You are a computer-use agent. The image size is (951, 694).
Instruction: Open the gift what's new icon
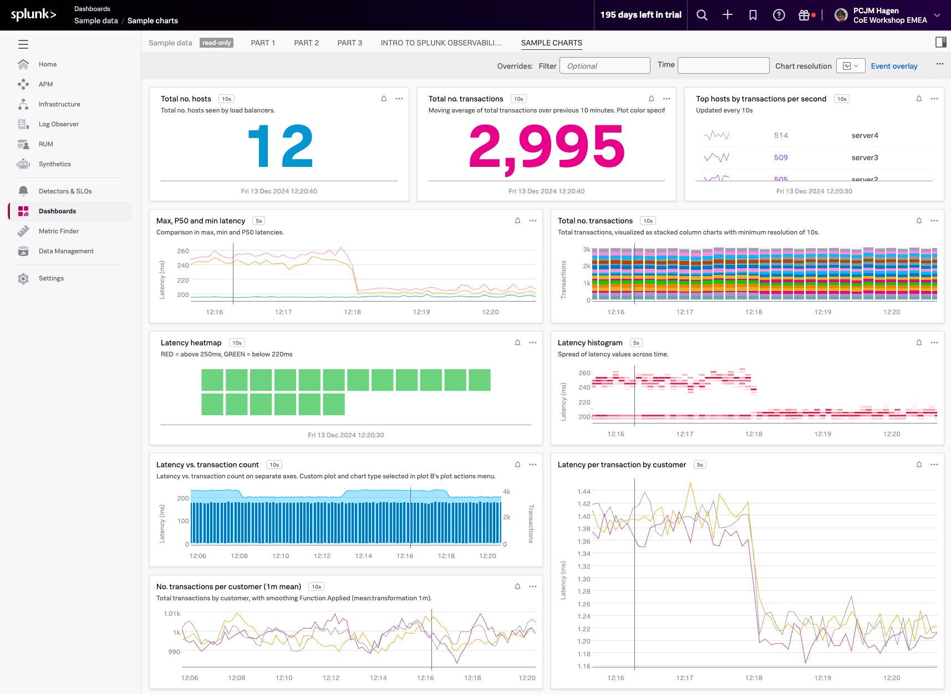tap(804, 15)
